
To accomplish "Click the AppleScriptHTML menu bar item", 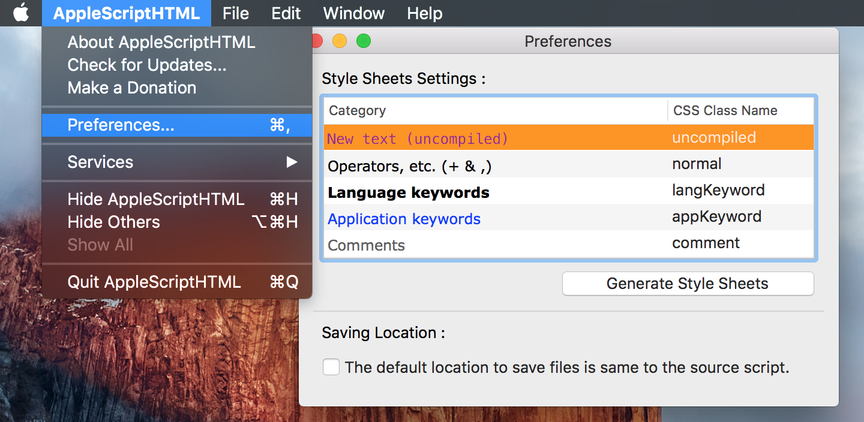I will 127,13.
